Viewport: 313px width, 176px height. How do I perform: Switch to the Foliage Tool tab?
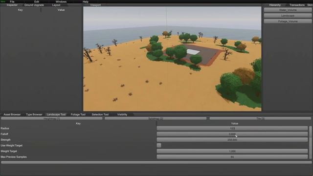(x=78, y=114)
